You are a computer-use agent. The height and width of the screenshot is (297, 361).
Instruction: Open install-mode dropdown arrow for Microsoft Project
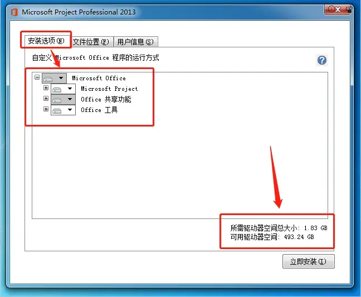click(x=70, y=89)
